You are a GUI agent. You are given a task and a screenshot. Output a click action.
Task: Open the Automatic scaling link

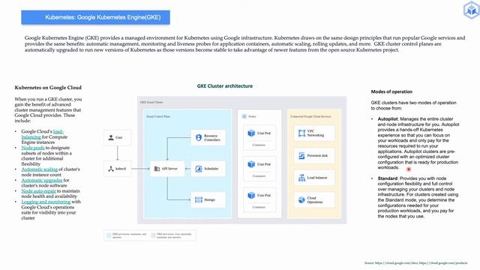click(40, 169)
